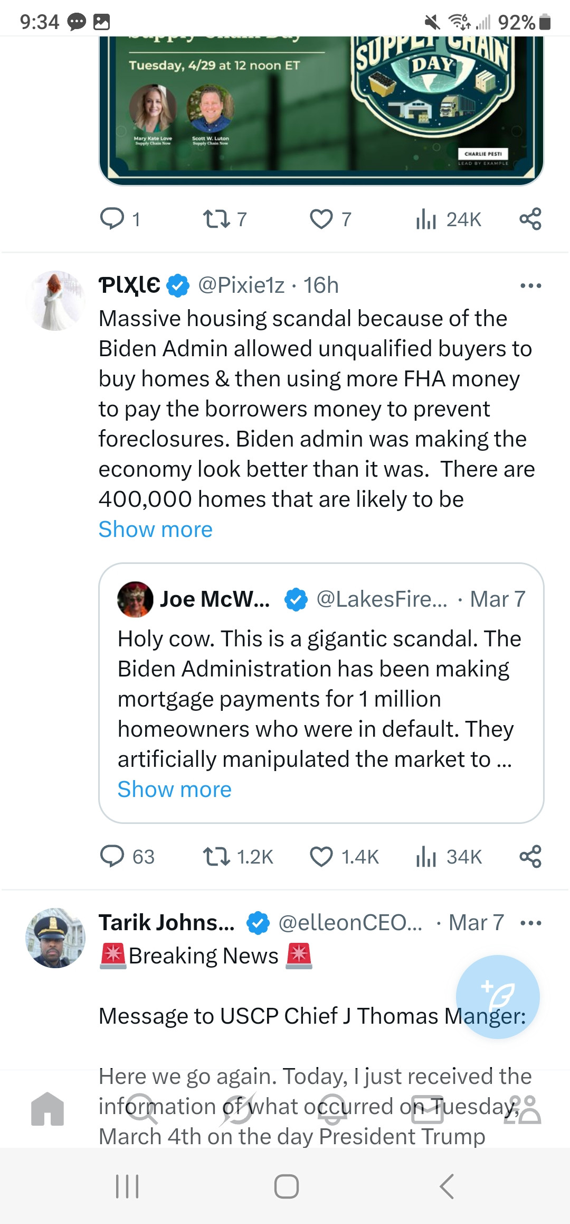The width and height of the screenshot is (570, 1224).
Task: Tap the floating compose new post button
Action: tap(498, 997)
